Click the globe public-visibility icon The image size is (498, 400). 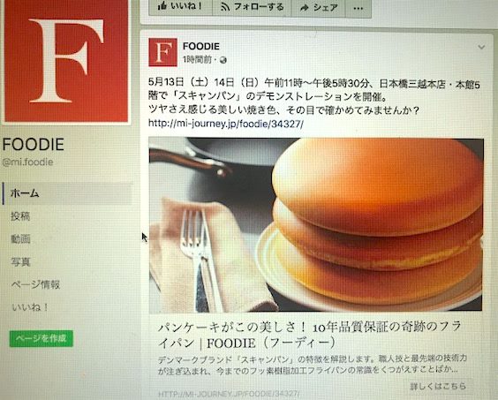point(223,60)
